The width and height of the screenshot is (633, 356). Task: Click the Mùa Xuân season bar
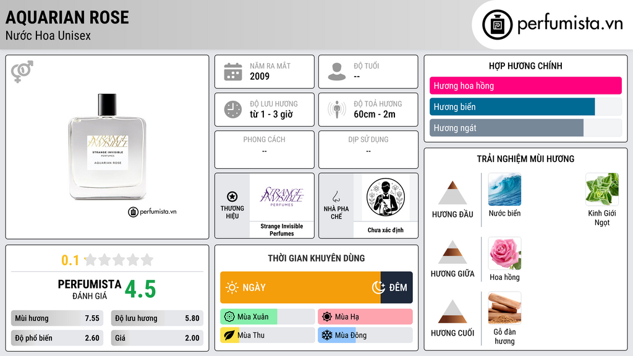[267, 317]
